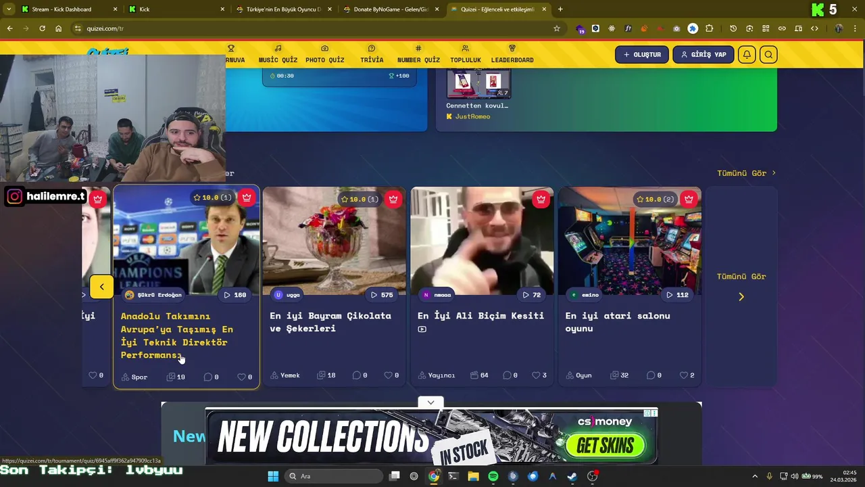
Task: Click the Yemek category tag
Action: (285, 375)
